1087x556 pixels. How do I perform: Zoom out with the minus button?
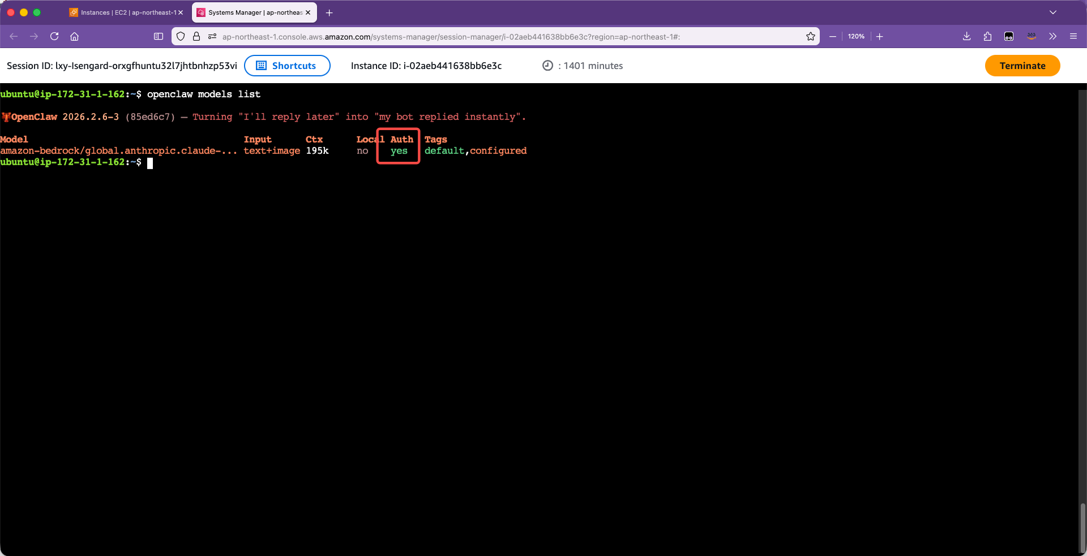click(x=833, y=36)
